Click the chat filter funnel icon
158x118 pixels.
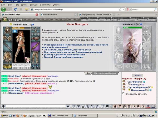[x=78, y=106]
